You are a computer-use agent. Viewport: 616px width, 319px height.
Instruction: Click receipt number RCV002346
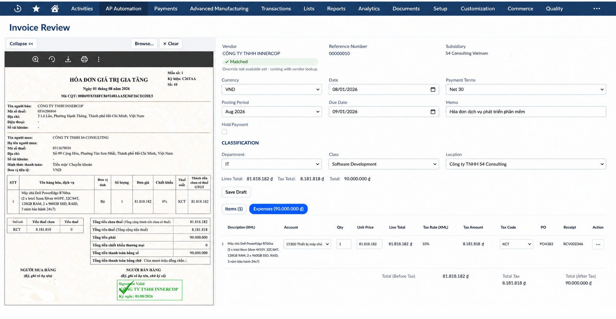pyautogui.click(x=573, y=244)
